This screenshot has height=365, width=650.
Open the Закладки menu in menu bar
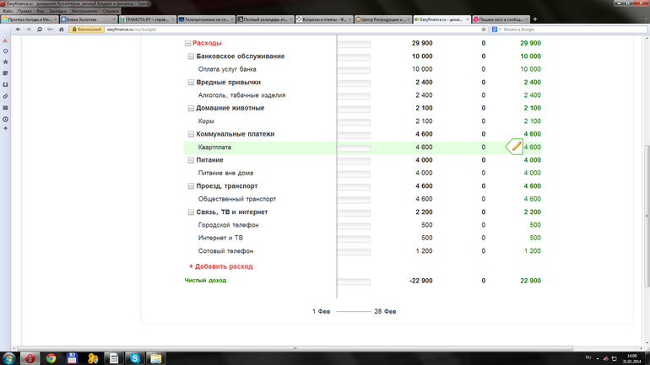click(x=57, y=11)
